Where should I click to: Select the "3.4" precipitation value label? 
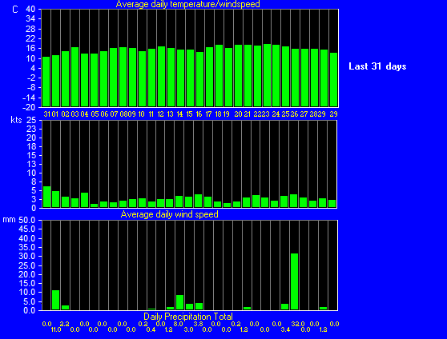click(x=285, y=329)
